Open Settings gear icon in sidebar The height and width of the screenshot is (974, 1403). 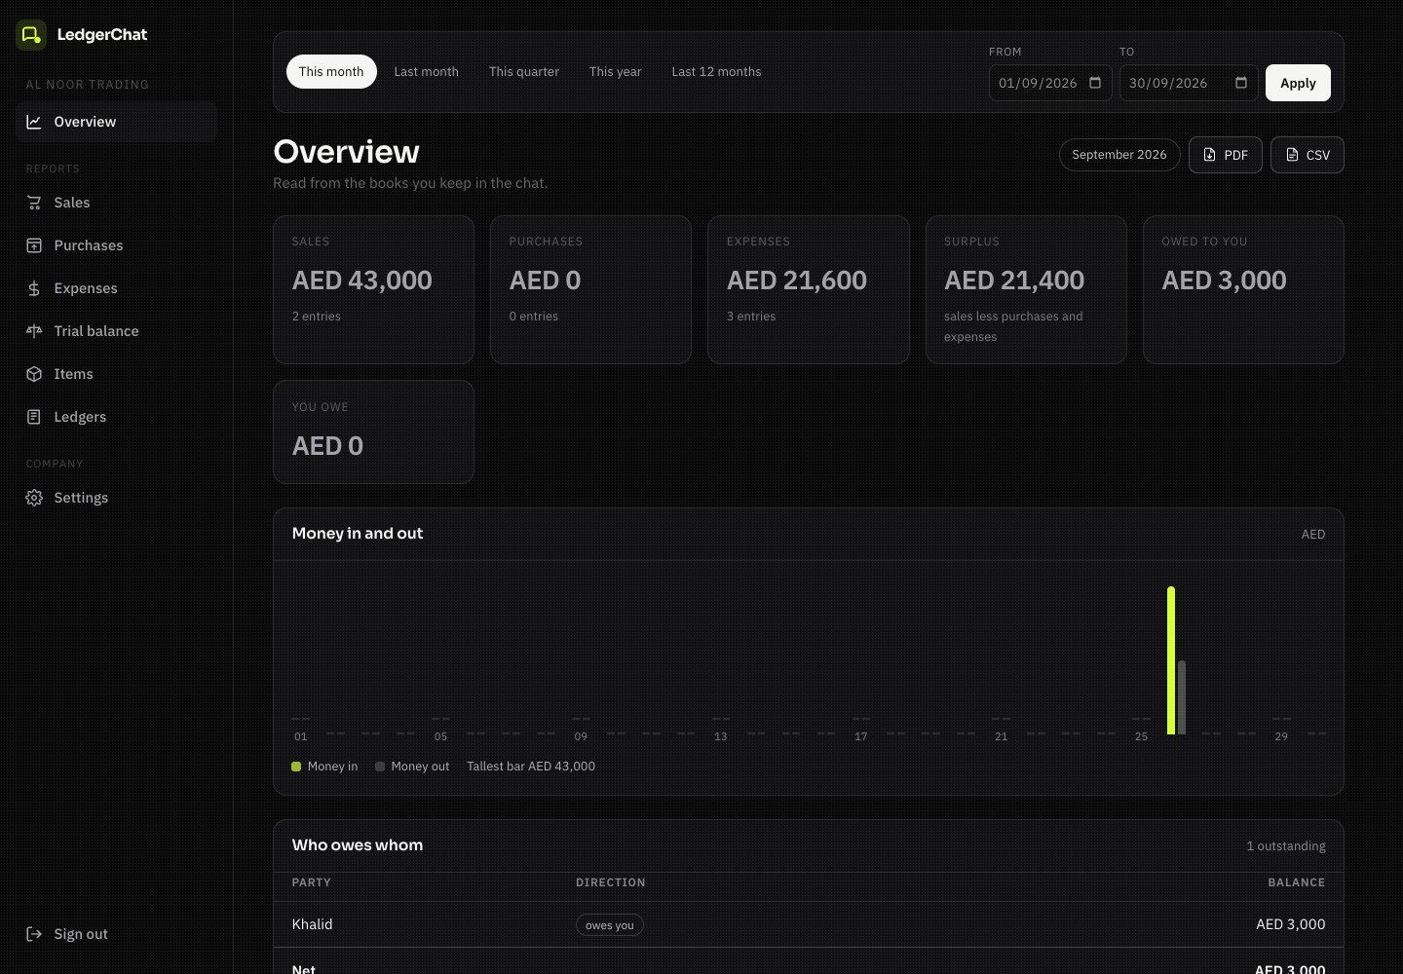[x=34, y=498]
